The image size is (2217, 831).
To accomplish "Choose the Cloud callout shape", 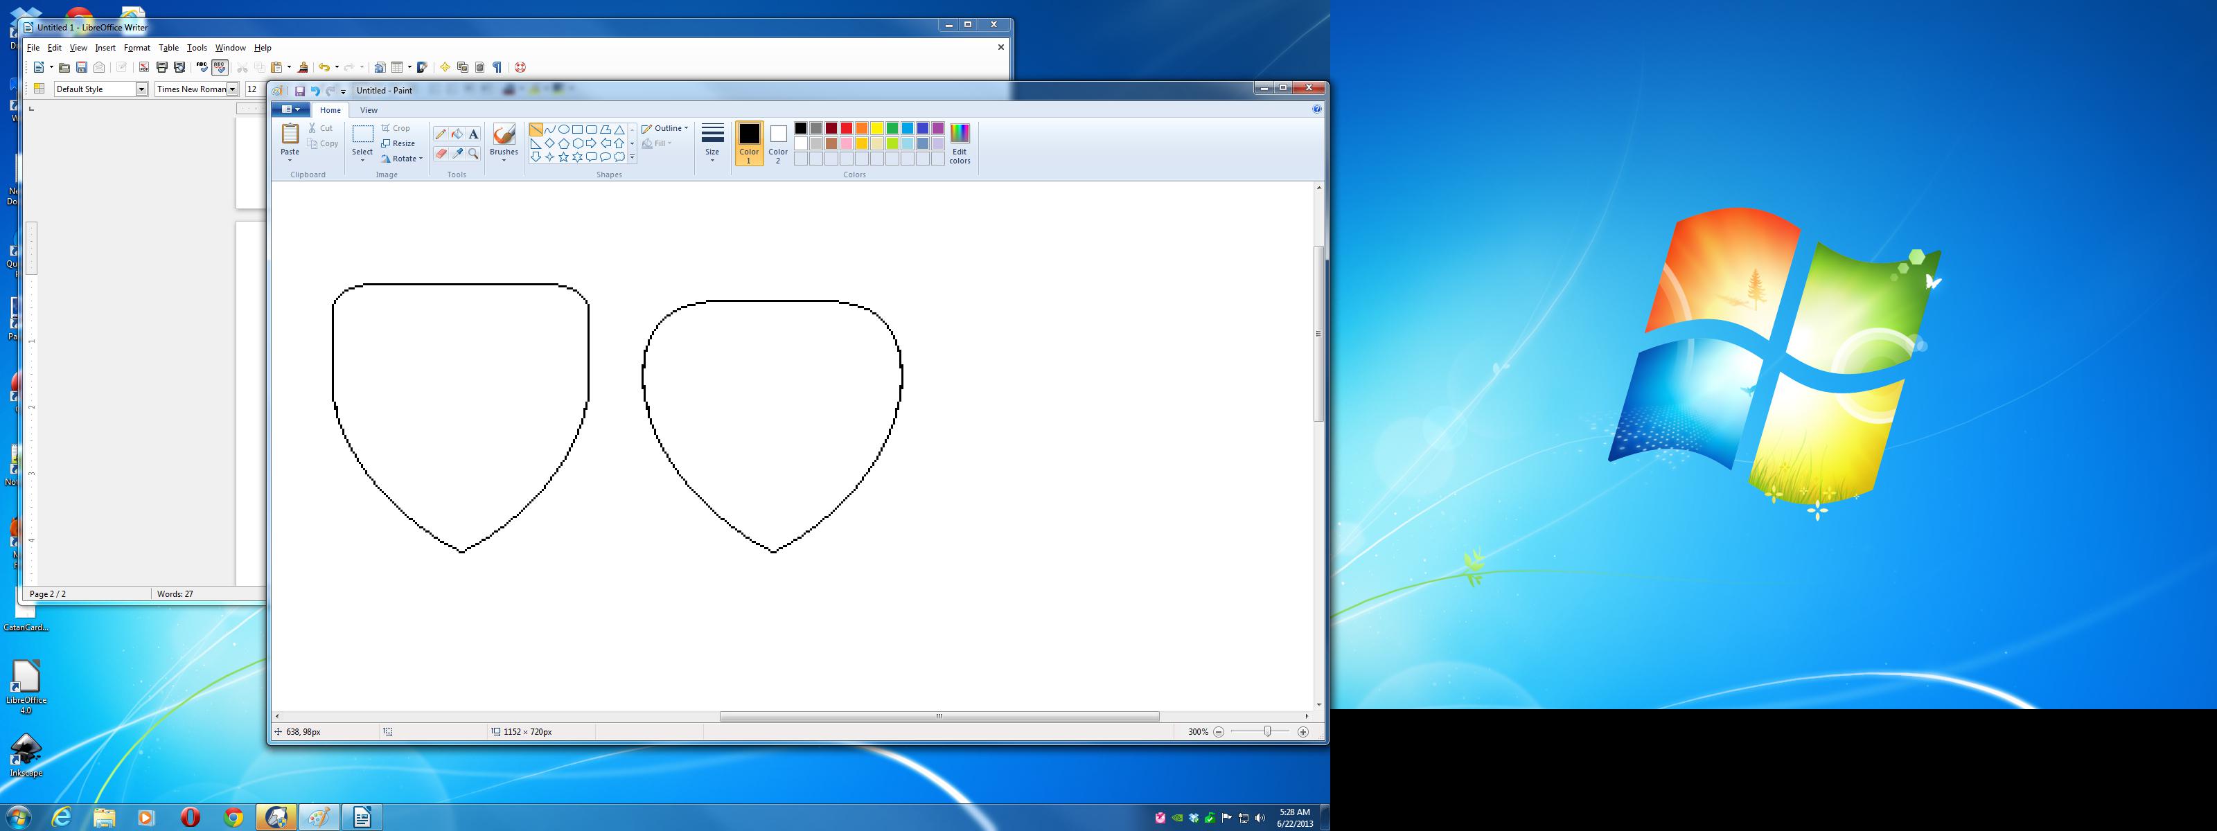I will [x=619, y=157].
